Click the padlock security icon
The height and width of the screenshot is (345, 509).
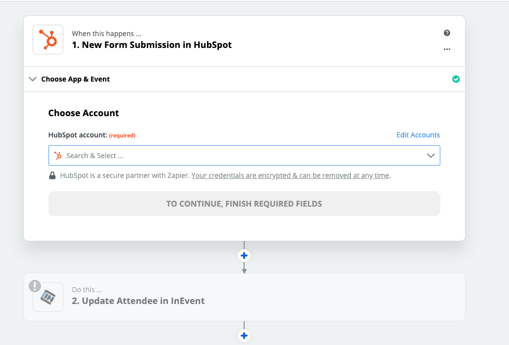pyautogui.click(x=52, y=175)
